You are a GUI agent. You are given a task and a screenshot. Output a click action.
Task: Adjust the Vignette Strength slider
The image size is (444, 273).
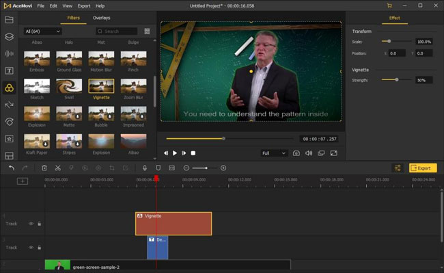[x=396, y=80]
